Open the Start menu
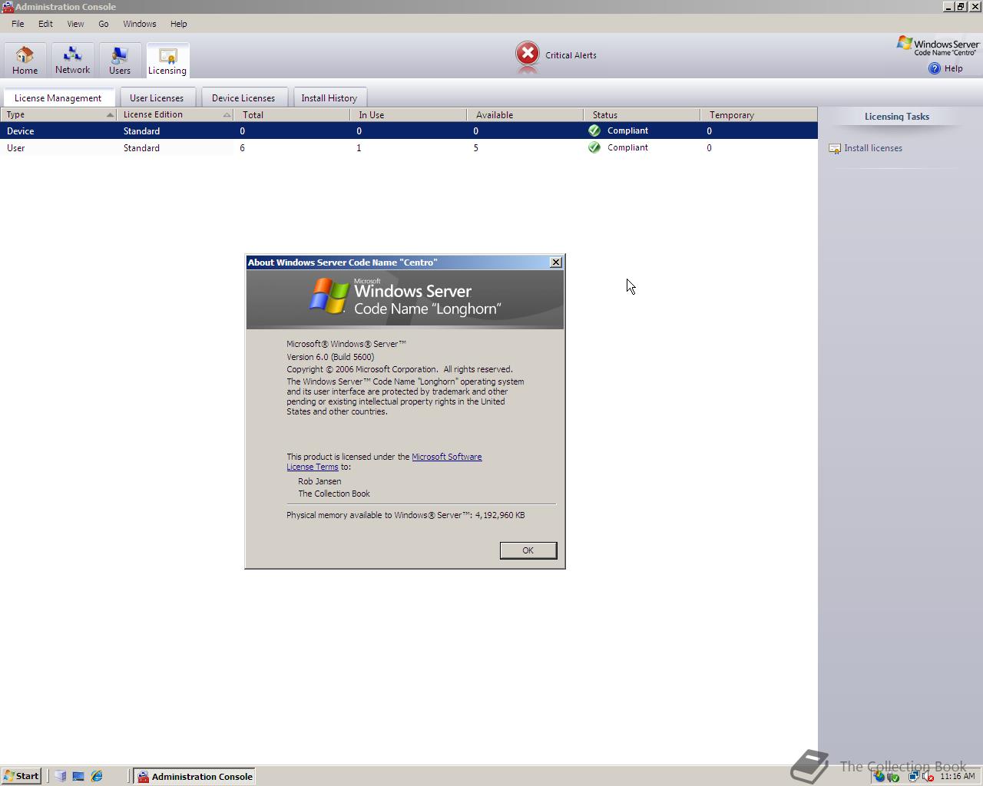 point(21,776)
